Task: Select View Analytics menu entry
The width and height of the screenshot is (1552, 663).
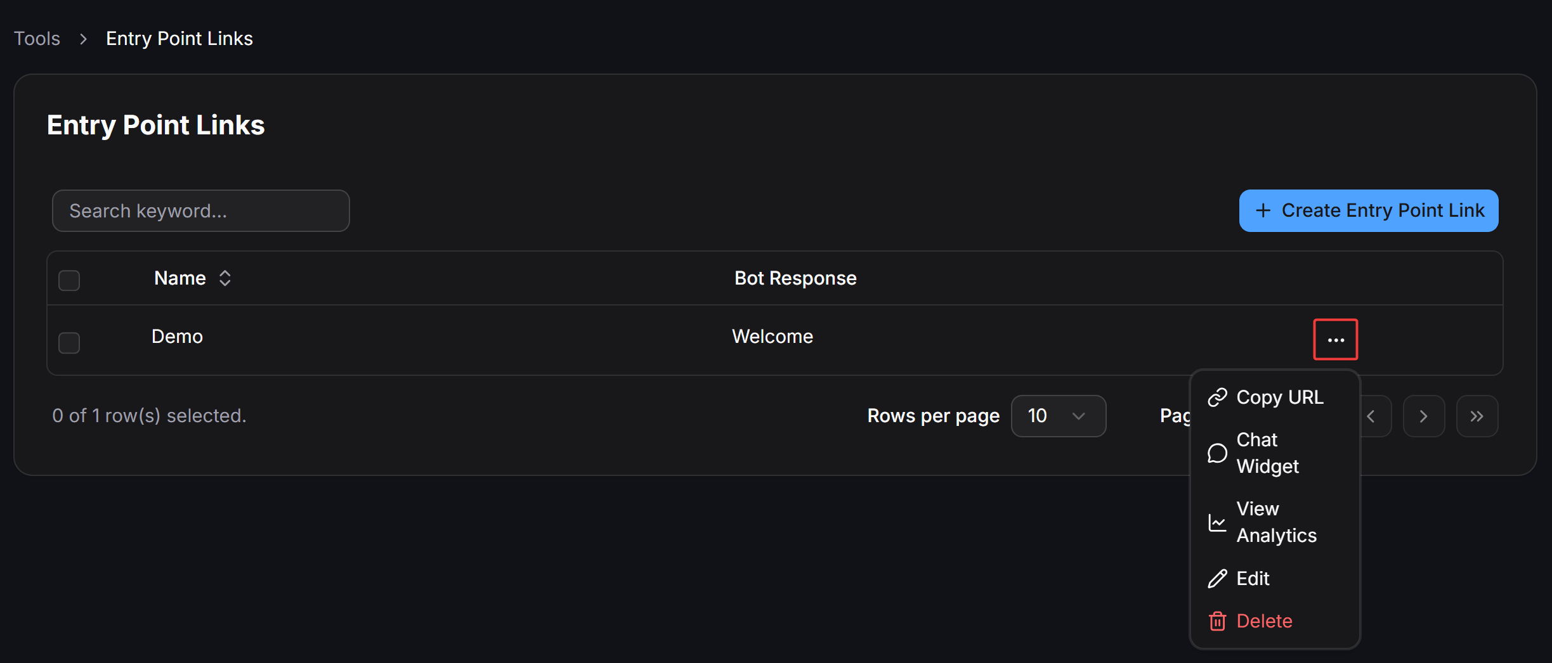Action: click(1275, 522)
